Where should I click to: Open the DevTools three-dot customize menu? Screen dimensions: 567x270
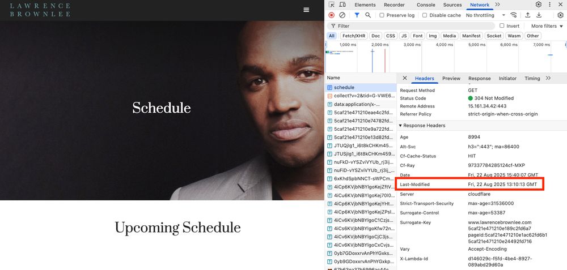pyautogui.click(x=550, y=5)
